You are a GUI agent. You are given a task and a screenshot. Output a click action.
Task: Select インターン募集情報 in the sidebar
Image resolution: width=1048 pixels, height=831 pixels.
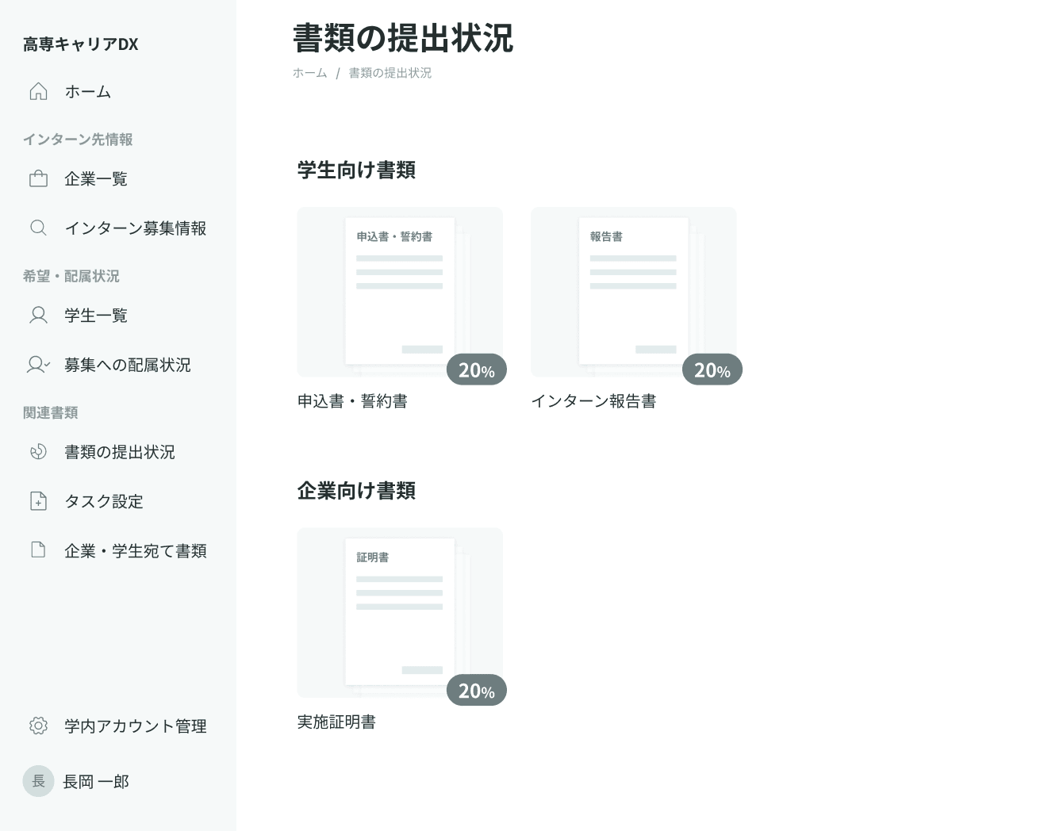coord(136,228)
